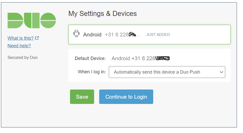Image resolution: width=243 pixels, height=133 pixels.
Task: Click the Default Device Android phone value
Action: coord(141,58)
